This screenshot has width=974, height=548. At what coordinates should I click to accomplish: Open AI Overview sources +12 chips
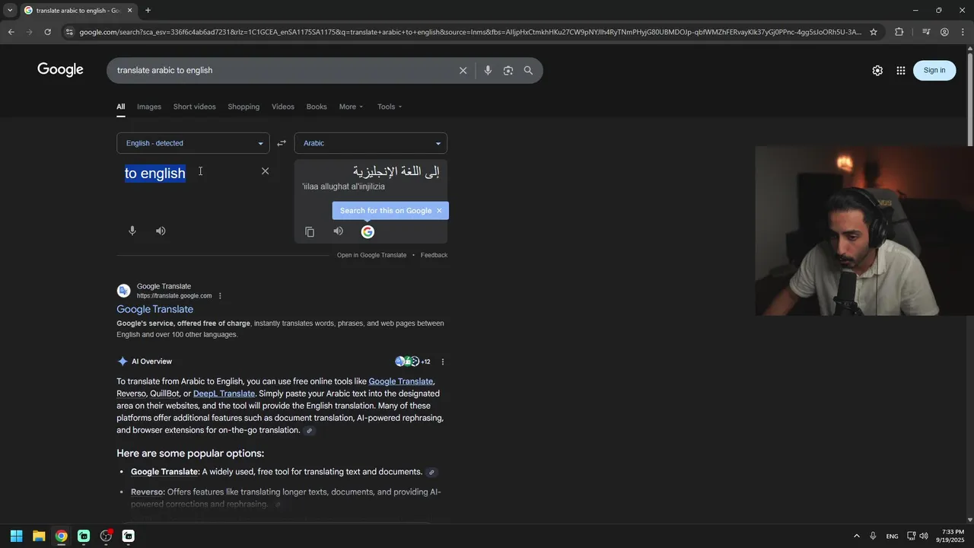click(412, 362)
